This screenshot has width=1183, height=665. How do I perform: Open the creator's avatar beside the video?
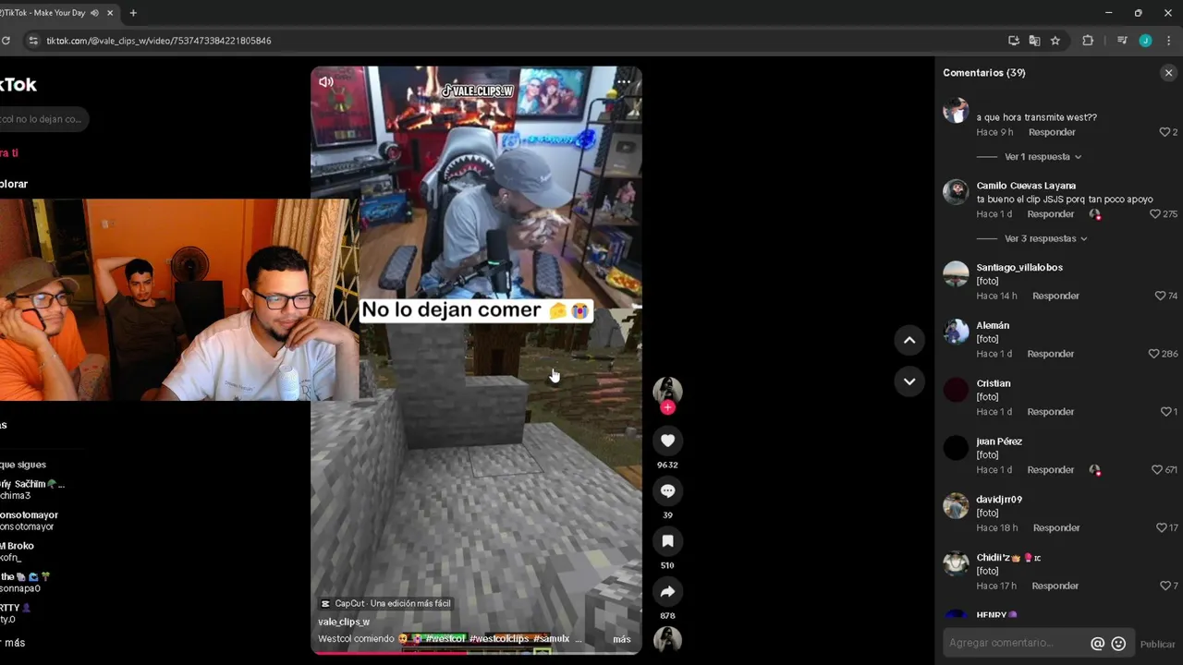tap(667, 391)
